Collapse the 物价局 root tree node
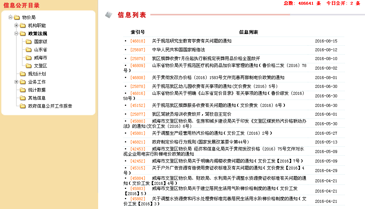 (x=10, y=18)
